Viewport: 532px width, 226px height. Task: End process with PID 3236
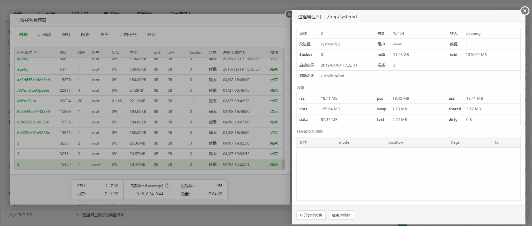(274, 143)
